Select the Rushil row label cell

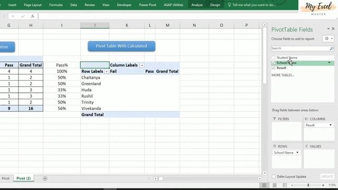95,96
